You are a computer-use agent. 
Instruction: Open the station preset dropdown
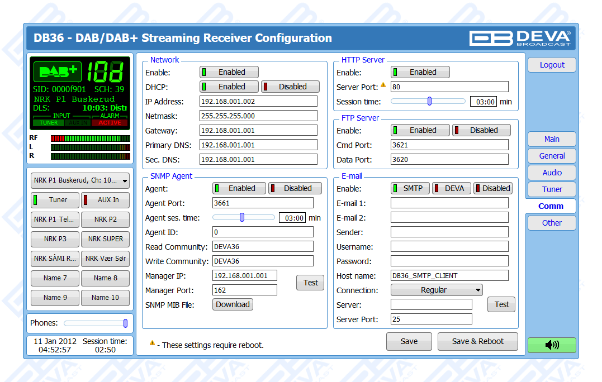coord(80,181)
